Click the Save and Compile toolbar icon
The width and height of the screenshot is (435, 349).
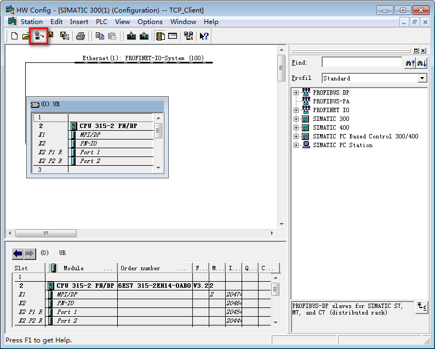[64, 36]
